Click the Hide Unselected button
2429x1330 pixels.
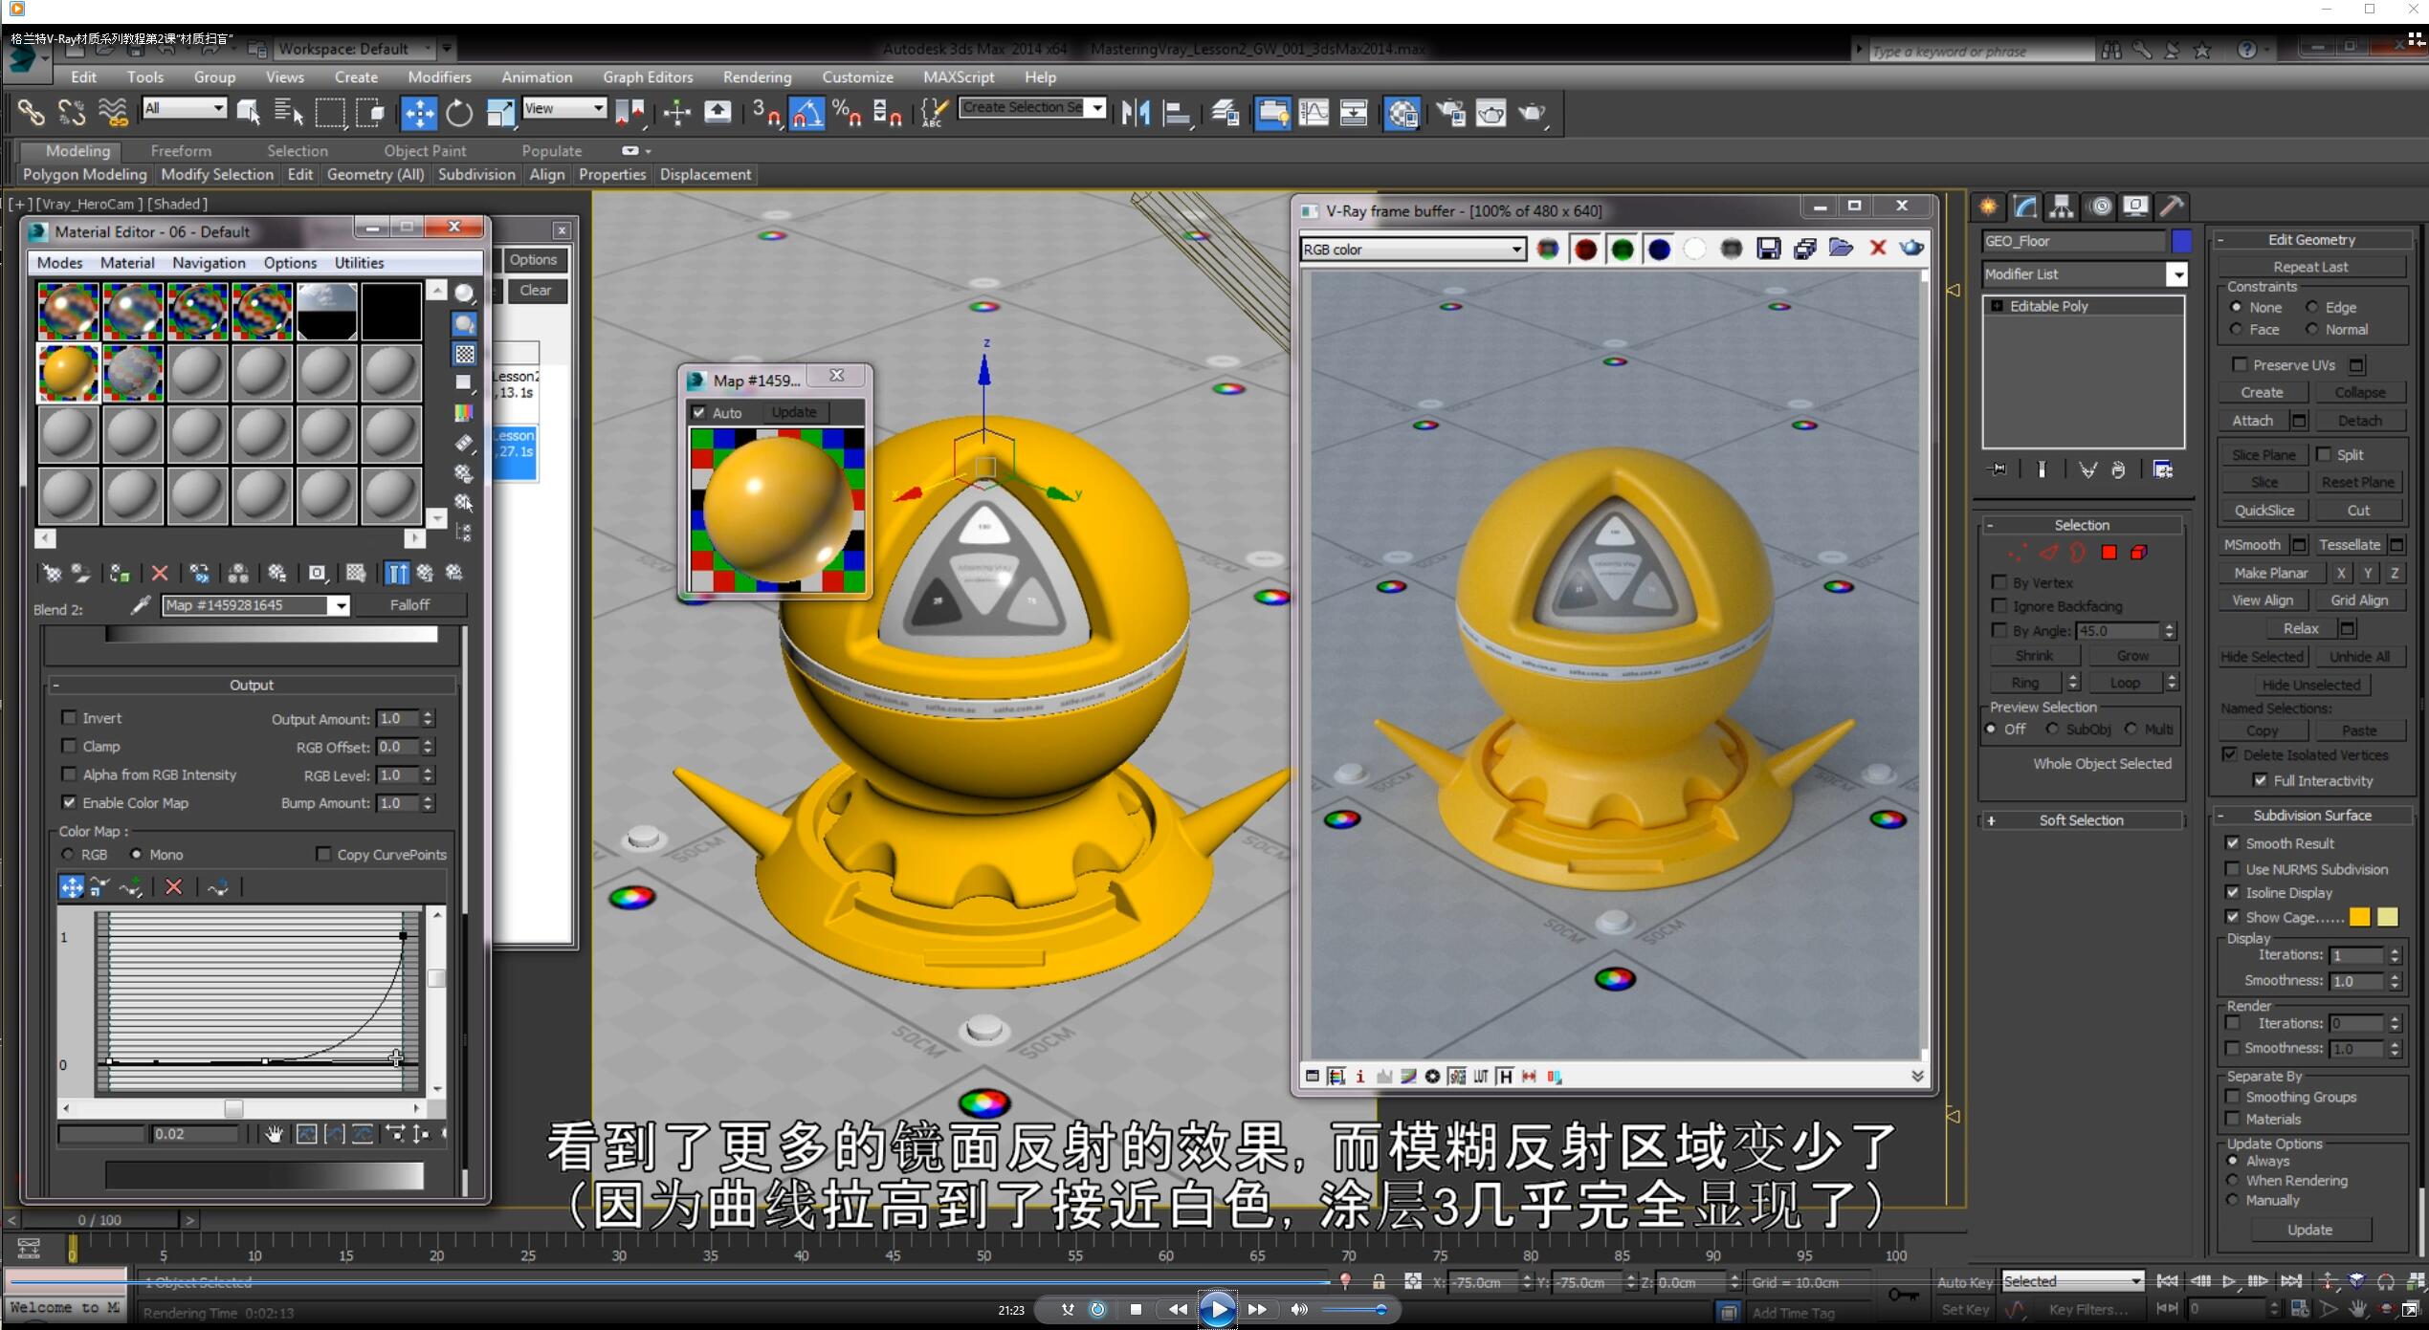[2311, 685]
